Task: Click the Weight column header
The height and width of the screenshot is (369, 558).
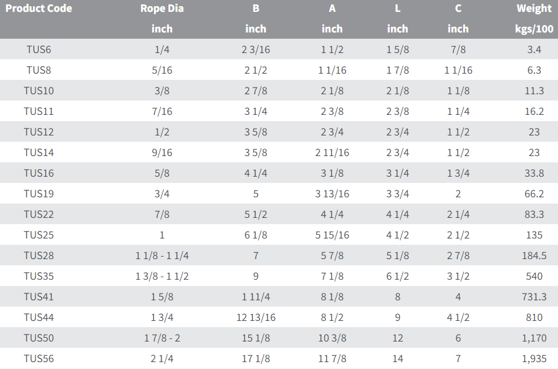Action: coord(534,9)
